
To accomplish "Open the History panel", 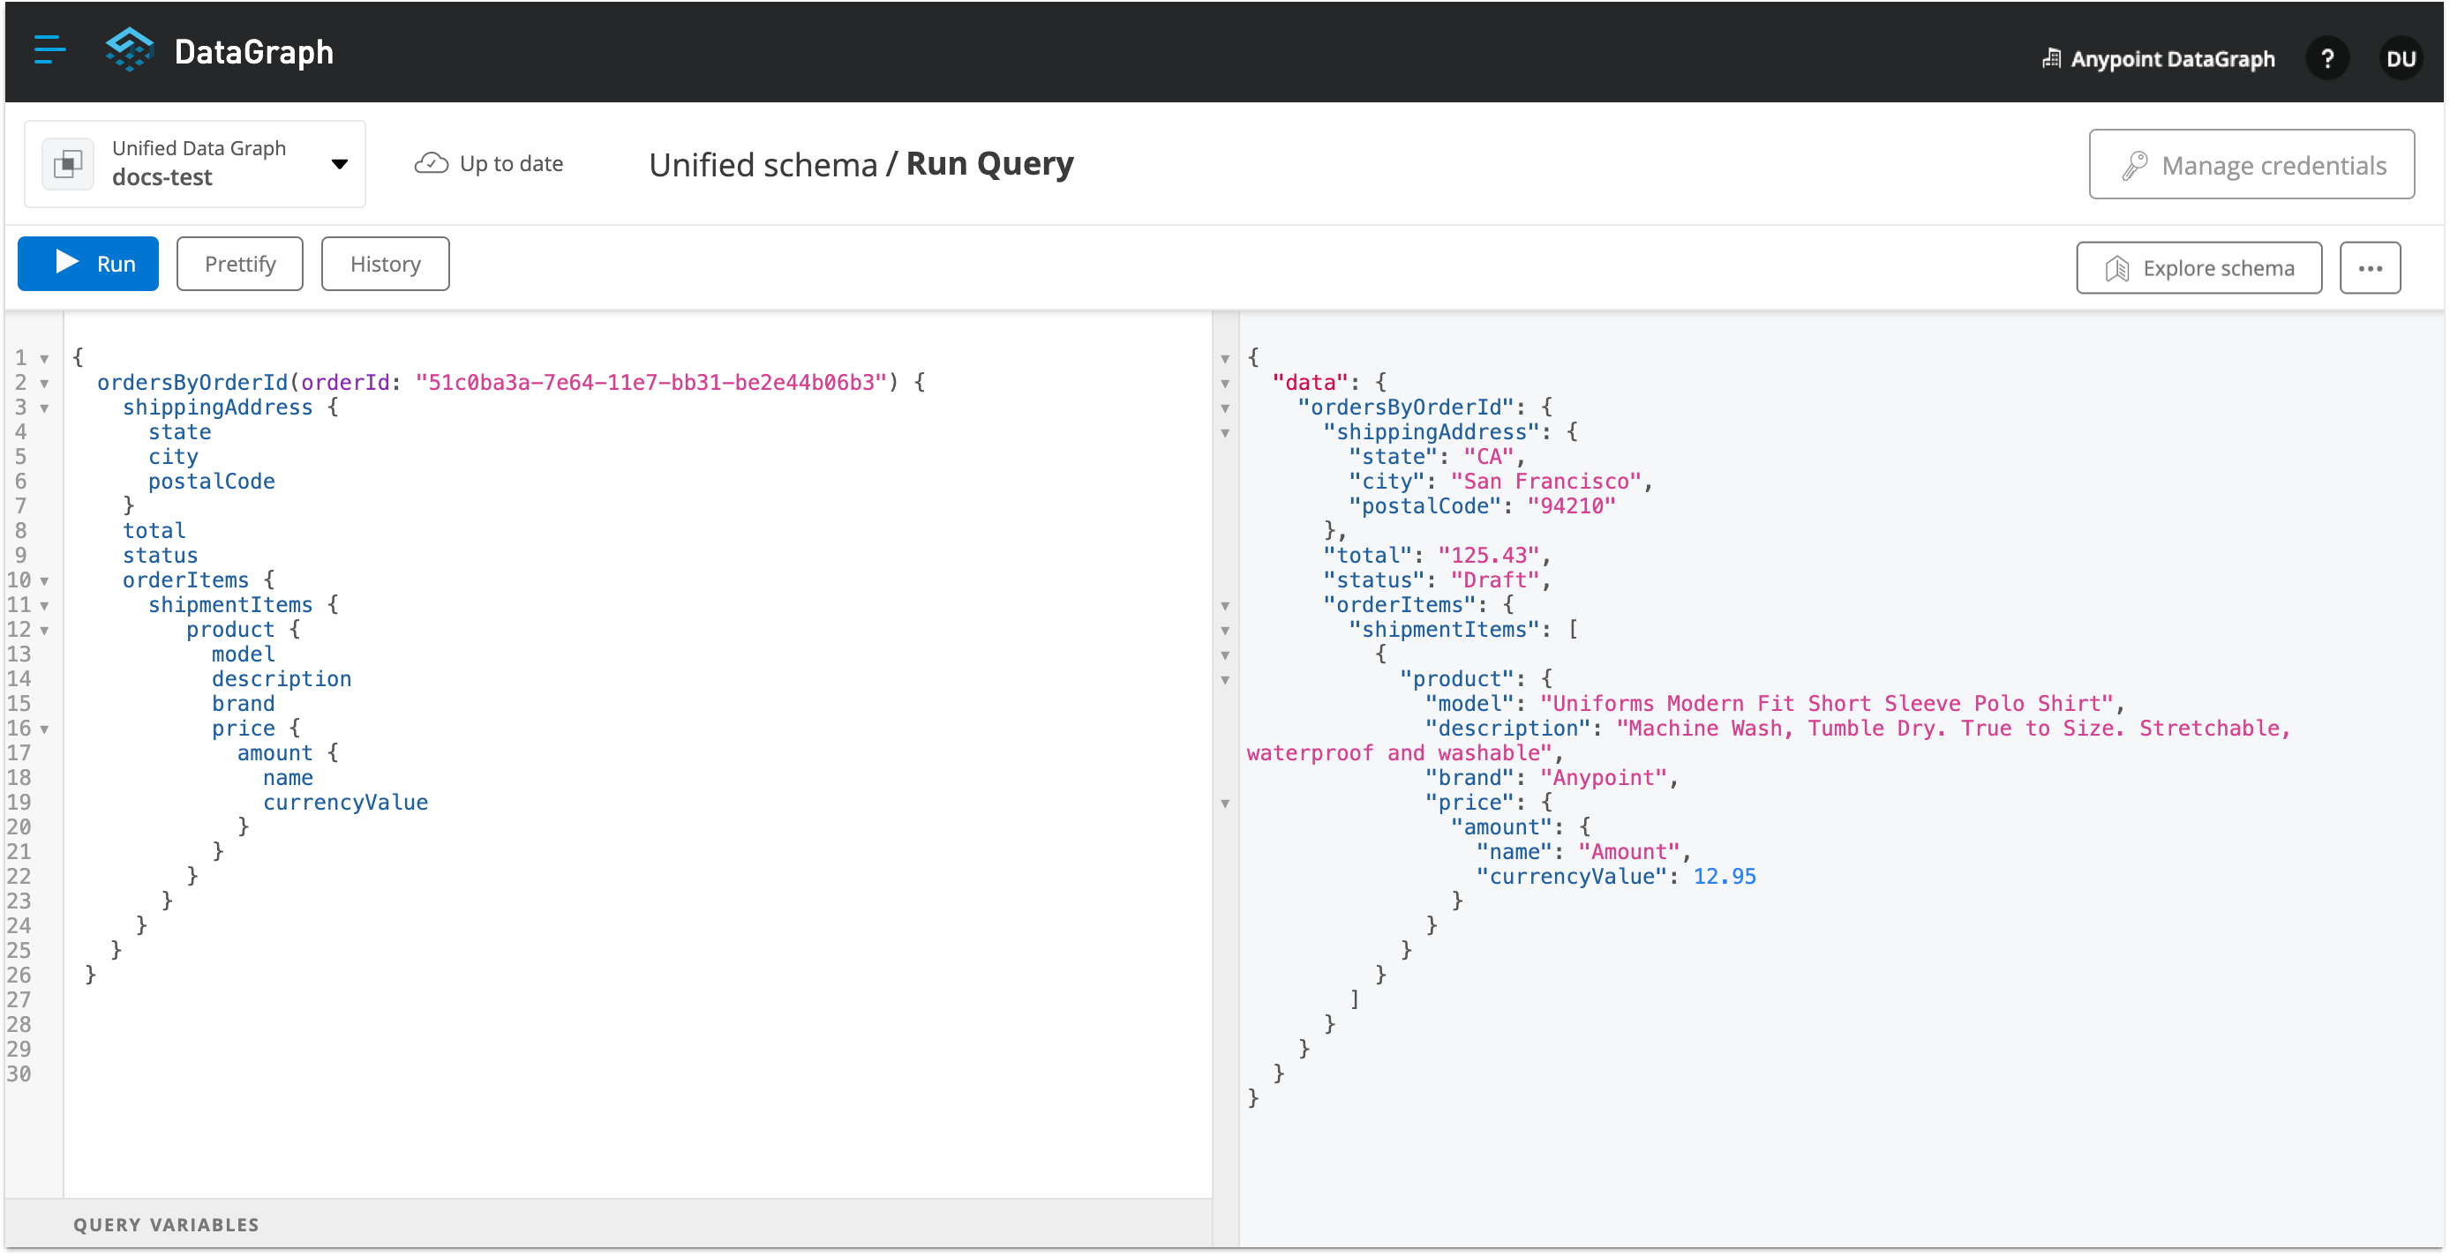I will pyautogui.click(x=384, y=264).
